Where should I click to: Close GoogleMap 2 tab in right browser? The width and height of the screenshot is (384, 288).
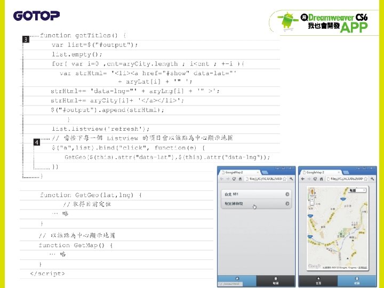tap(339, 172)
